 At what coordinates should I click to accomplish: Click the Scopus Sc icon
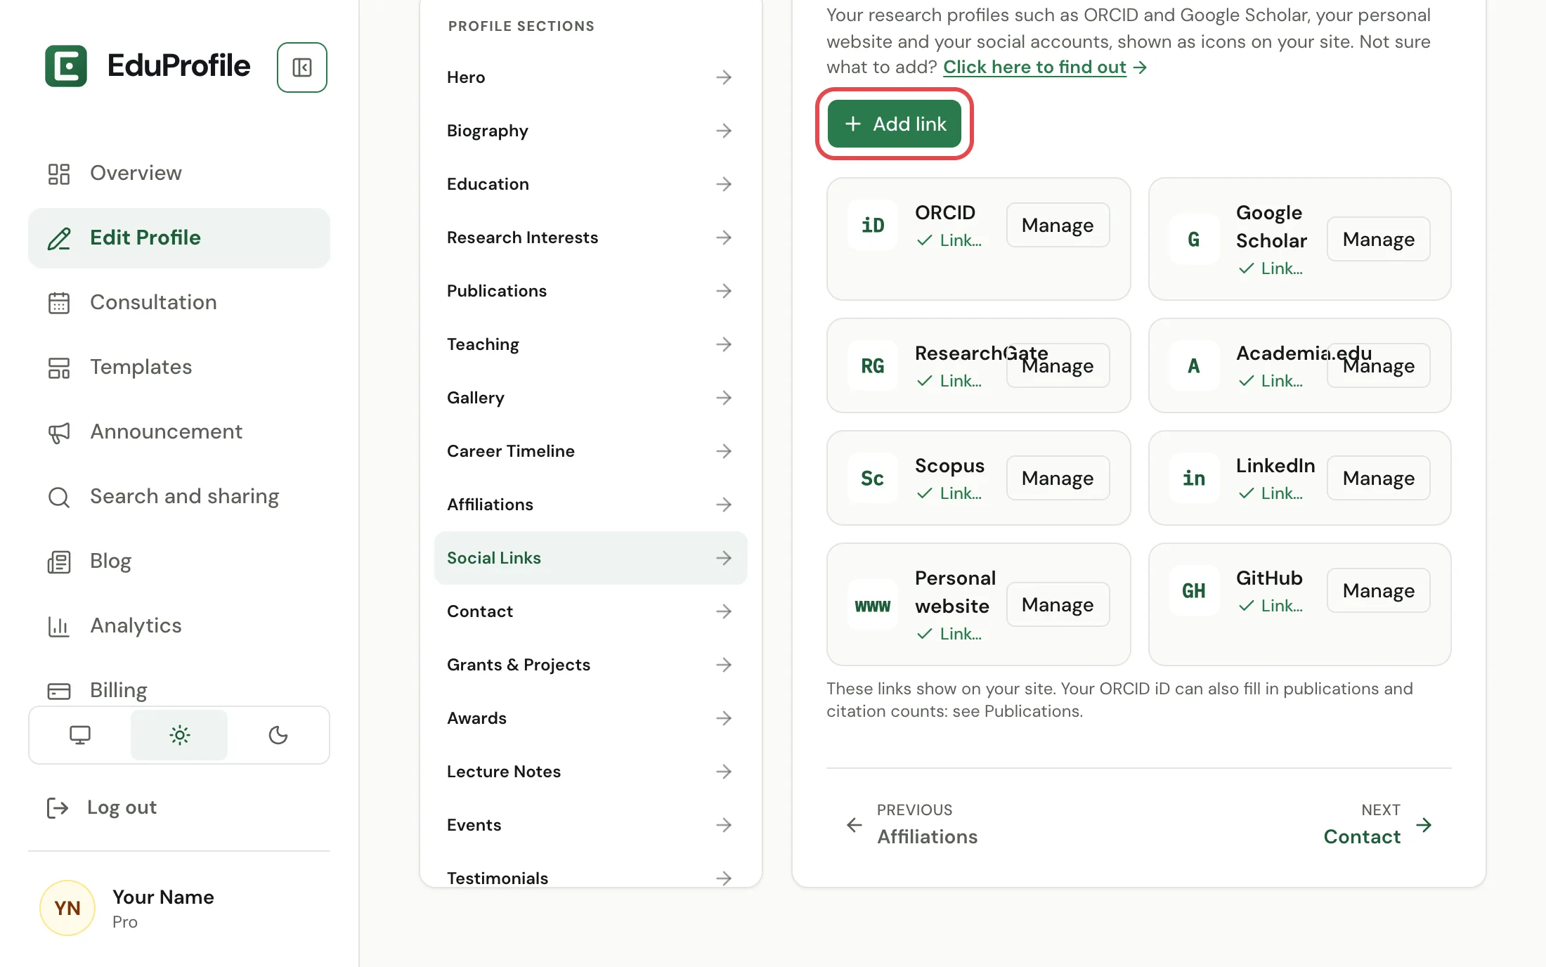[873, 478]
